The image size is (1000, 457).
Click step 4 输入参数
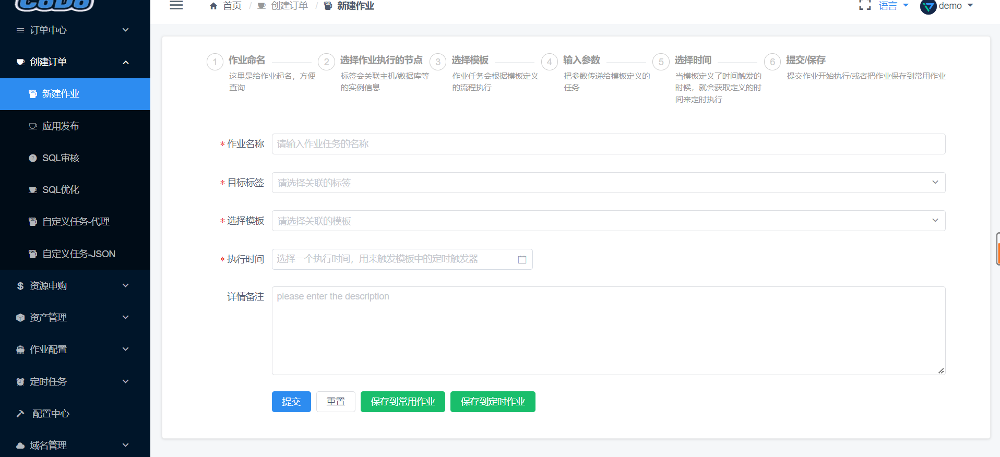(582, 61)
